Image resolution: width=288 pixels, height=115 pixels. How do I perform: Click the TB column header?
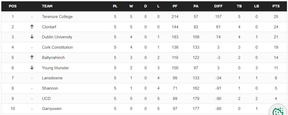pos(239,6)
